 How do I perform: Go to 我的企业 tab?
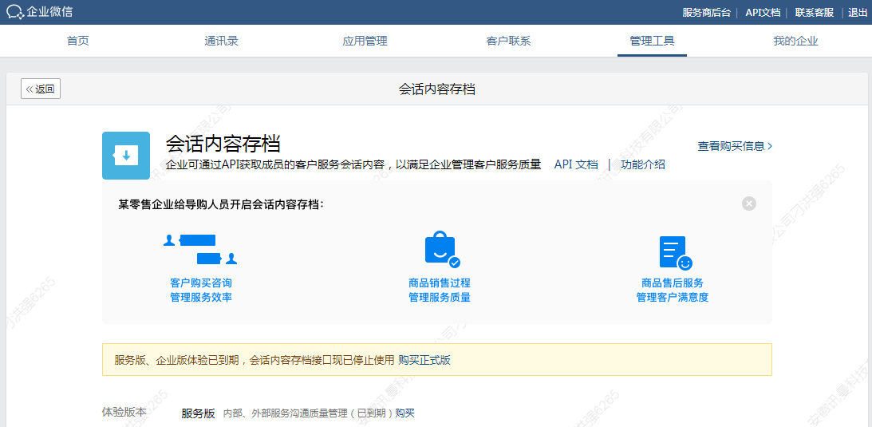[795, 42]
